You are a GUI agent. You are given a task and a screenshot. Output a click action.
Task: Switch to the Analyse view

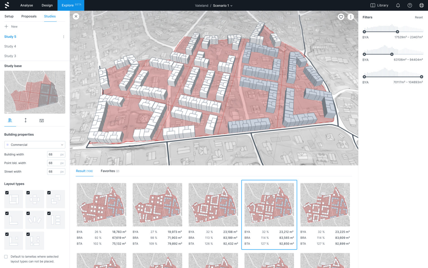(26, 5)
